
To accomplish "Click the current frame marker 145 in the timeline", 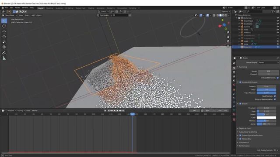I will pyautogui.click(x=133, y=114).
